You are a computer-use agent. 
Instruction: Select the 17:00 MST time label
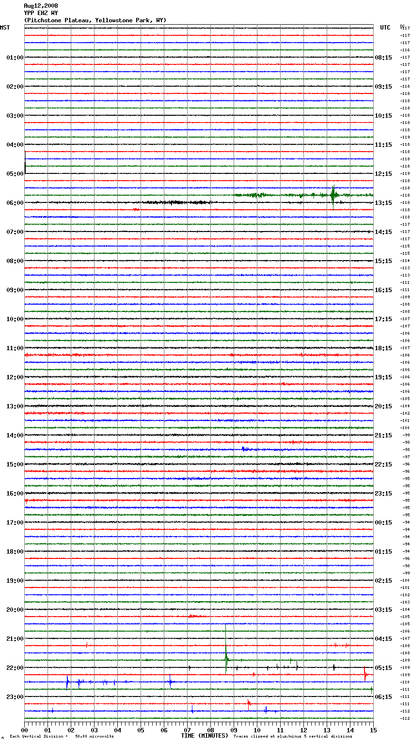coord(15,523)
